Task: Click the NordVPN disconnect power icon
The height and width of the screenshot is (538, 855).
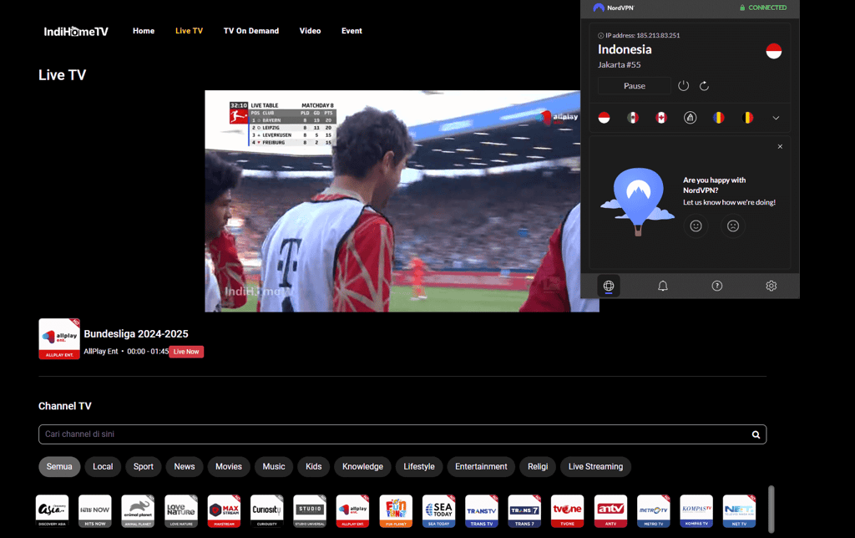Action: 683,86
